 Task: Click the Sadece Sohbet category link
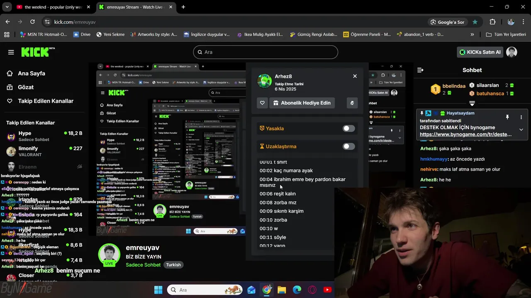pyautogui.click(x=143, y=265)
